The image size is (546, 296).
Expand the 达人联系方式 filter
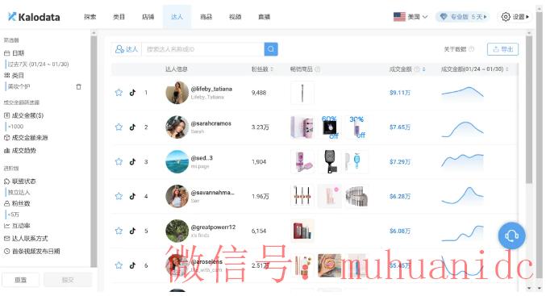click(26, 239)
